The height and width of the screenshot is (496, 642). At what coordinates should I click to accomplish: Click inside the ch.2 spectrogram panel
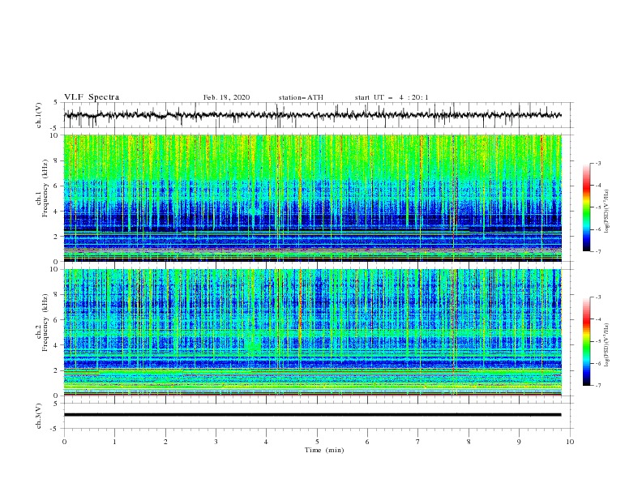[x=312, y=332]
